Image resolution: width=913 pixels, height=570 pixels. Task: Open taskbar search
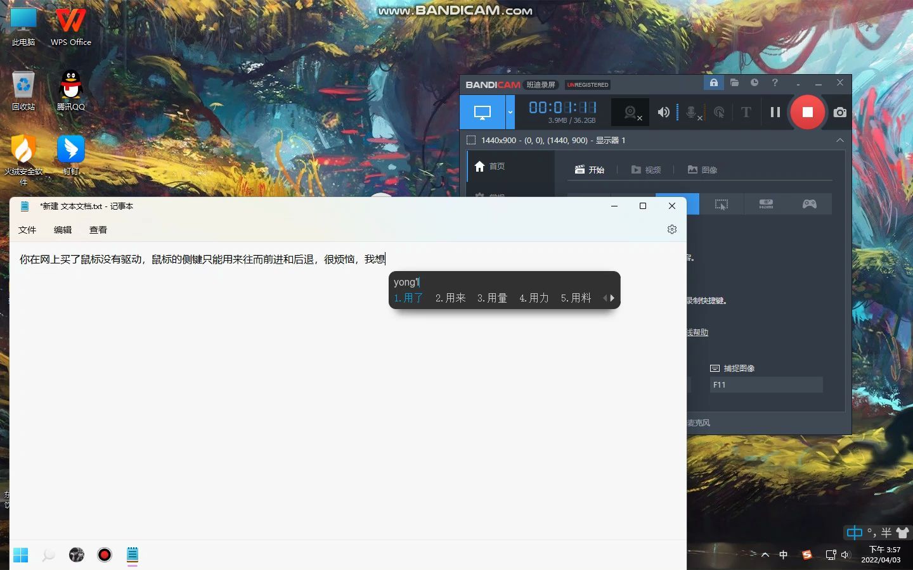click(x=48, y=555)
